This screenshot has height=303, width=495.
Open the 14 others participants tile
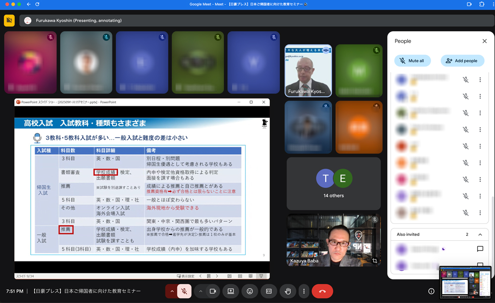(333, 183)
